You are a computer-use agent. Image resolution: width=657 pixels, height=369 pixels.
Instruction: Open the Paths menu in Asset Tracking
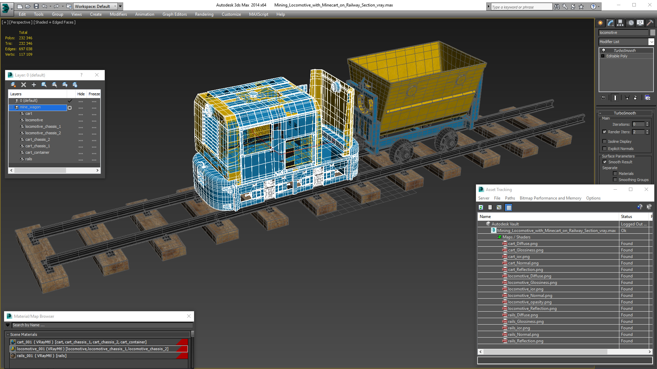click(x=510, y=198)
